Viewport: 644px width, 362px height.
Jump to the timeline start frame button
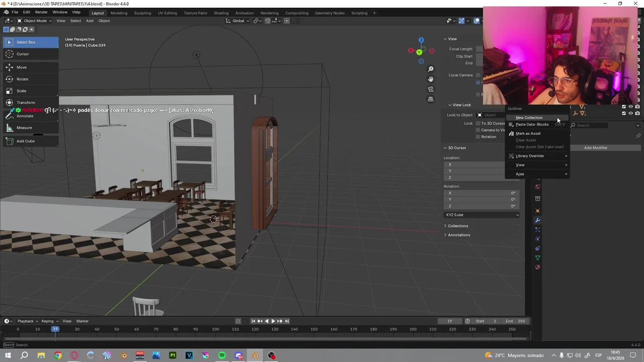pyautogui.click(x=253, y=321)
